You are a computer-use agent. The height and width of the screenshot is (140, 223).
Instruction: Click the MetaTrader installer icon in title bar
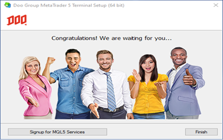[x=7, y=5]
